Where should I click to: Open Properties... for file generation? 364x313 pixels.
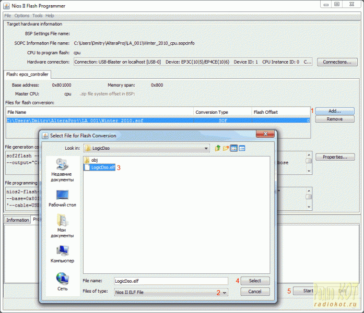tap(335, 157)
